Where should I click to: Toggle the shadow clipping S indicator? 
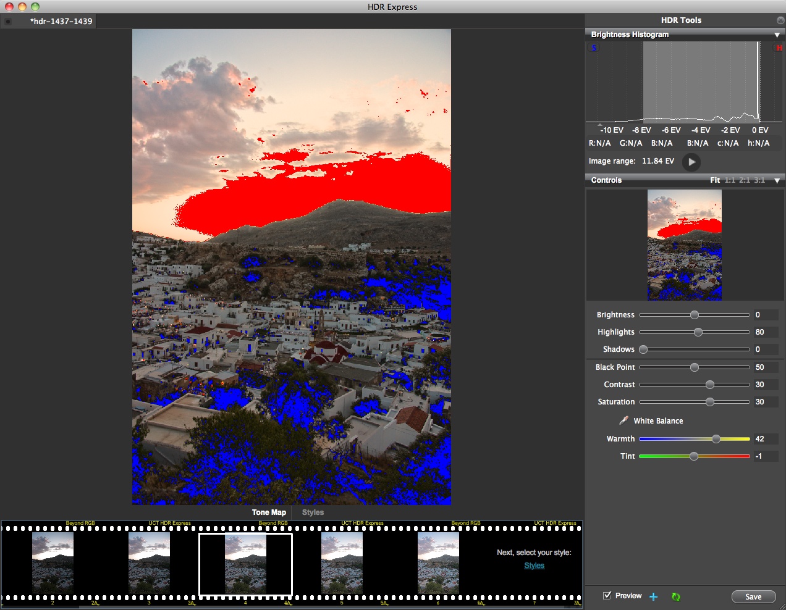point(594,48)
